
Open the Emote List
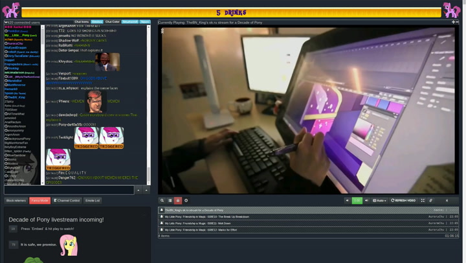pos(93,201)
